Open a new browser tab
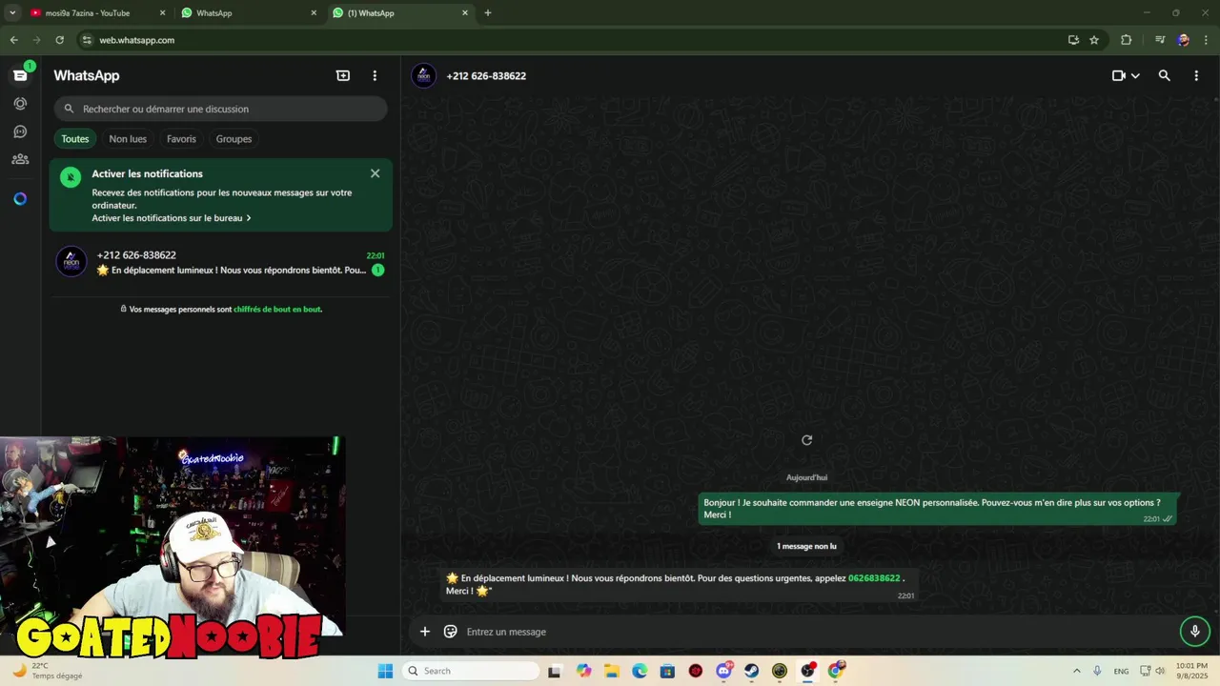 pyautogui.click(x=488, y=13)
